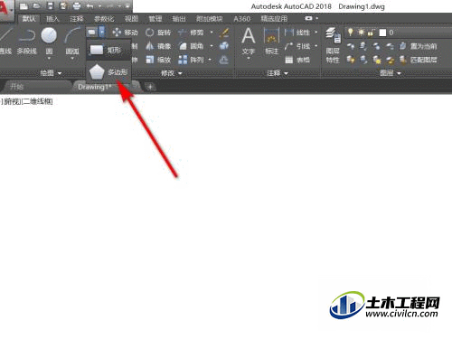The height and width of the screenshot is (339, 452).
Task: Open the 注释 ribbon tab
Action: (77, 19)
